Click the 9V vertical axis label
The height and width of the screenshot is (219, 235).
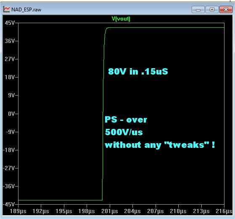[11, 95]
